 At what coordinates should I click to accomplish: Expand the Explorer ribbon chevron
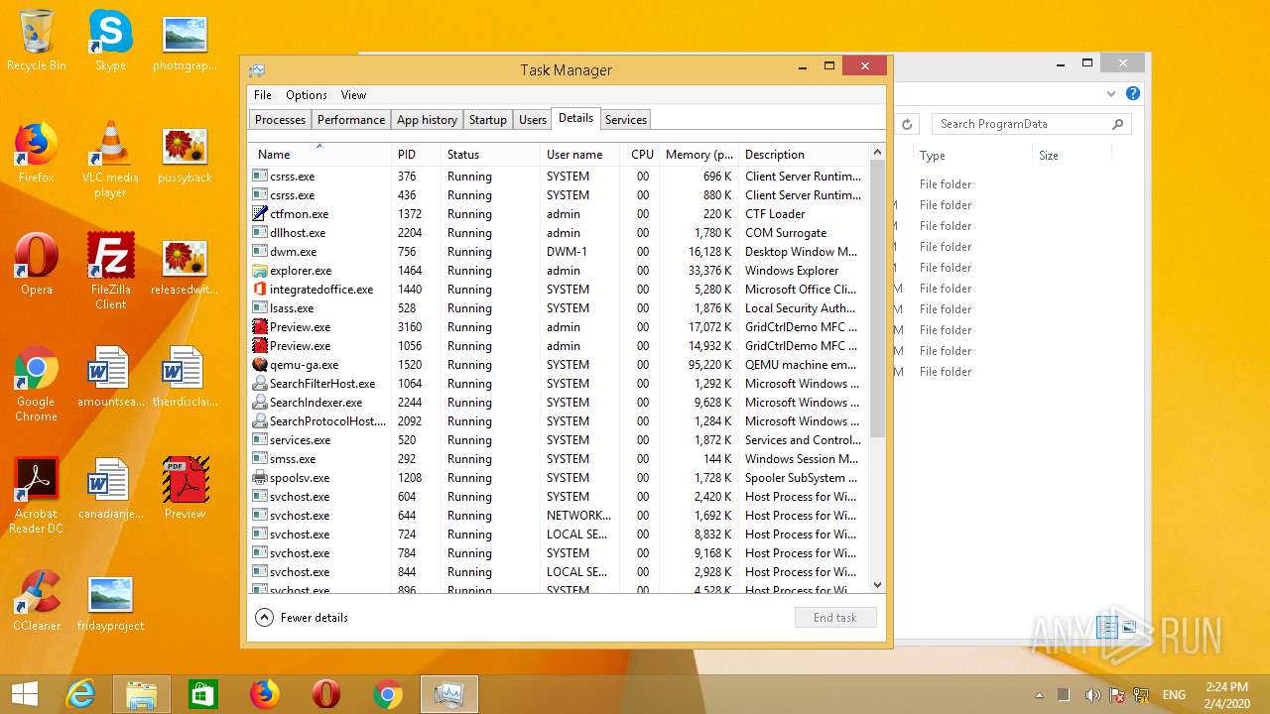point(1111,94)
